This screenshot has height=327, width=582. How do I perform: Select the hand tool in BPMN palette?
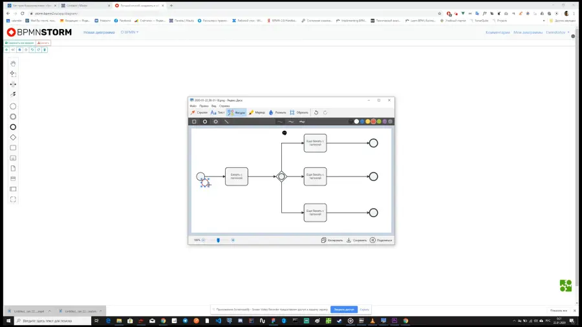point(13,64)
